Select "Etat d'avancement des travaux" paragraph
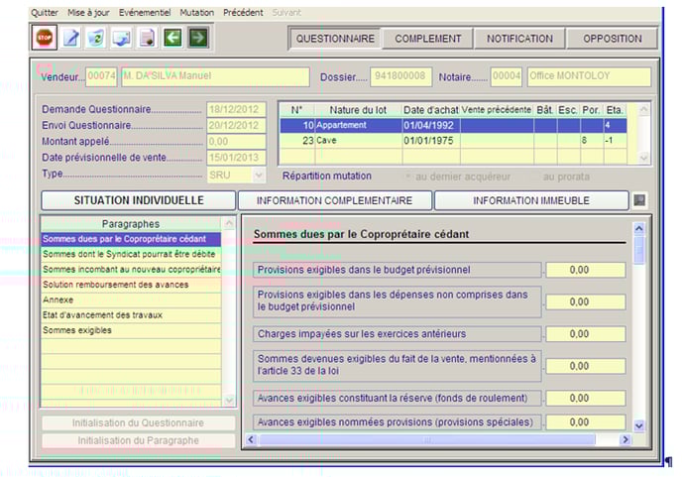Viewport: 682px width, 477px height. [103, 315]
